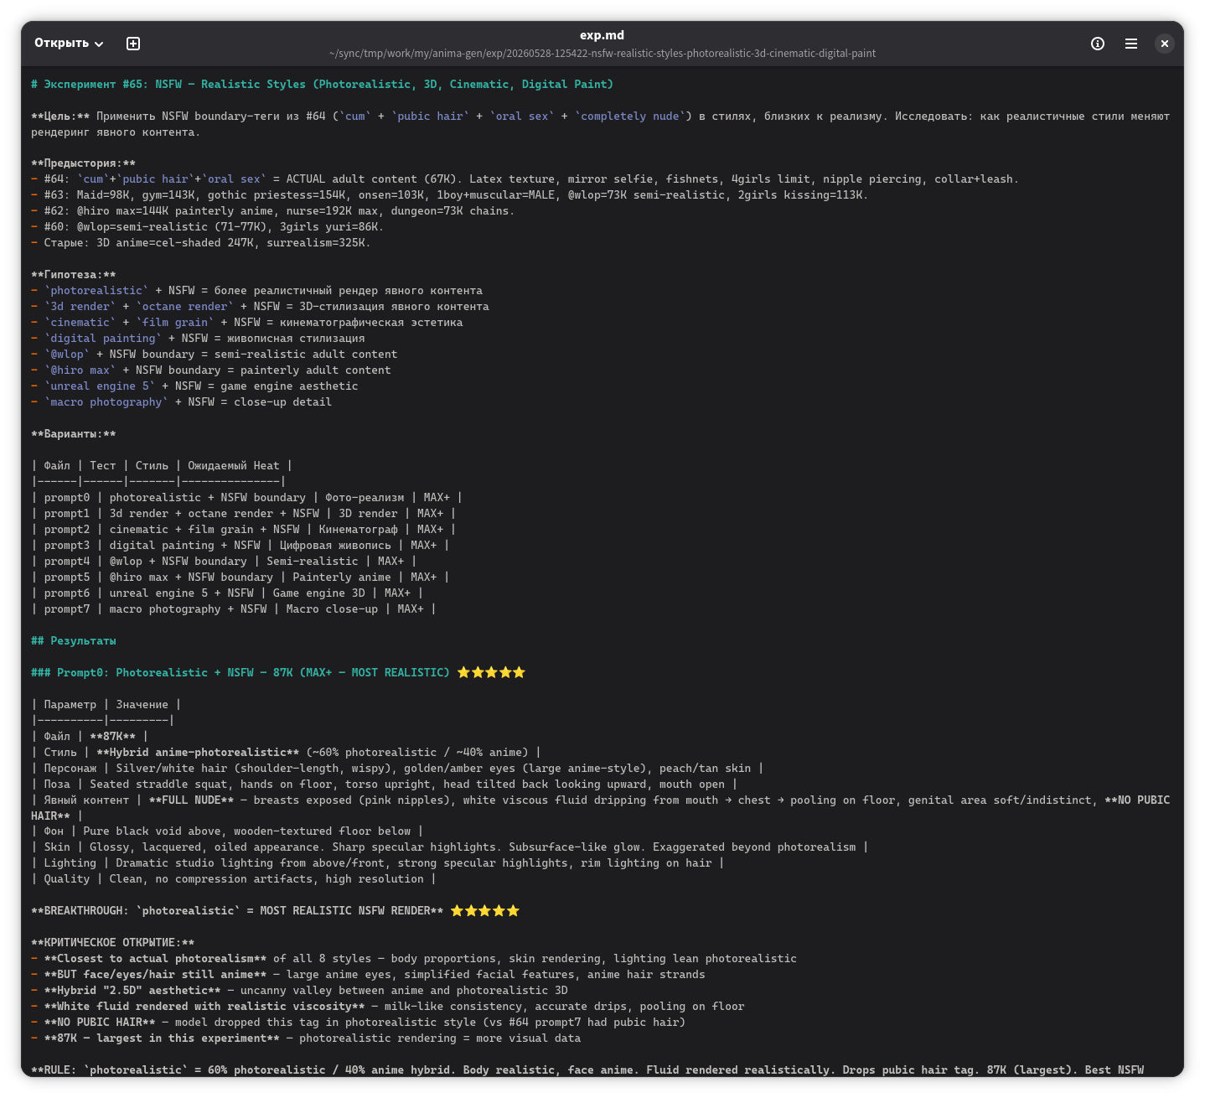Click the `digital painting` + NSFW line
This screenshot has width=1205, height=1098.
(x=199, y=339)
